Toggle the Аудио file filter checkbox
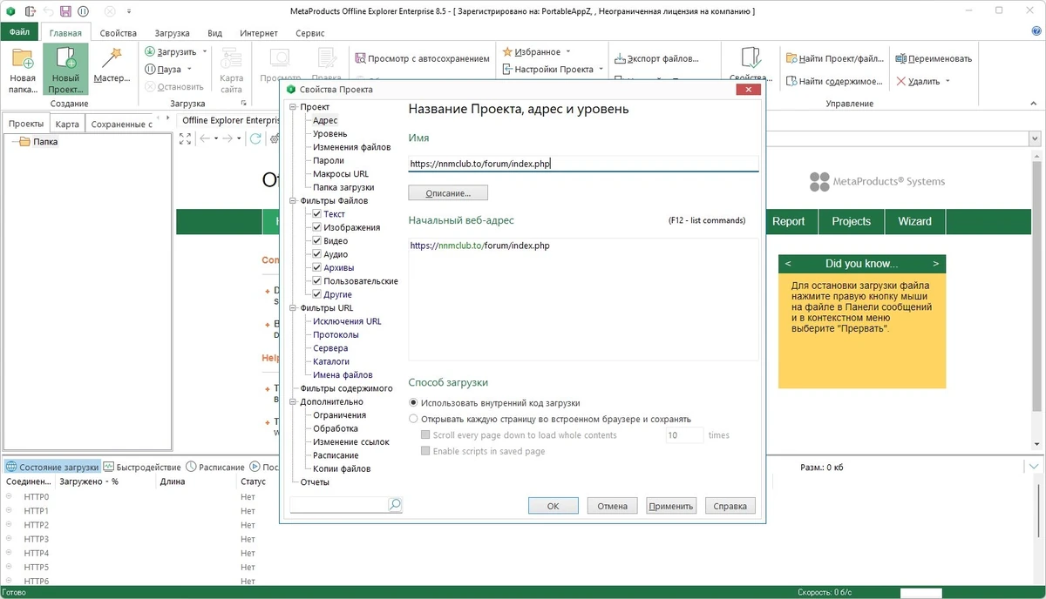Viewport: 1046px width, 599px height. [317, 254]
